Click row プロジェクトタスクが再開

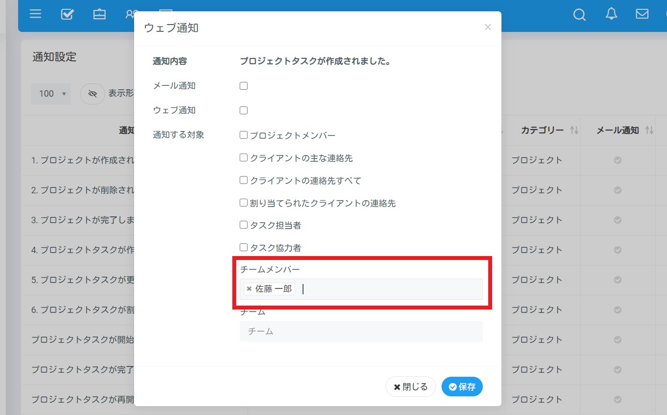pyautogui.click(x=83, y=399)
